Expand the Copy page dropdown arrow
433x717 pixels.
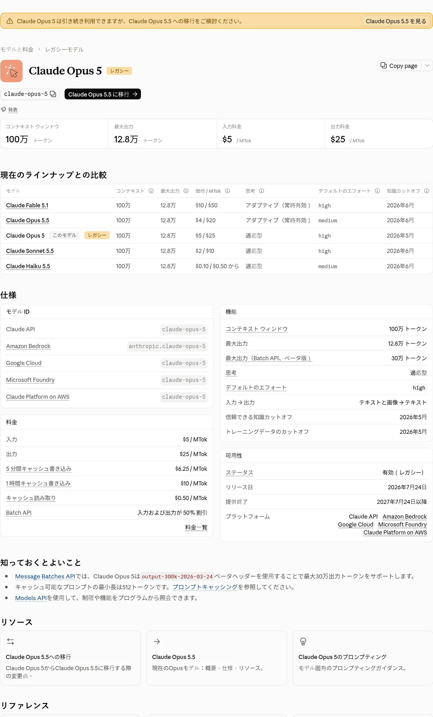point(427,66)
